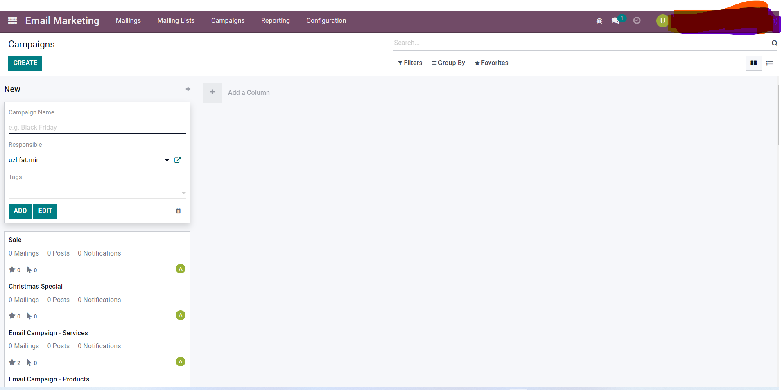Open the user avatar menu
This screenshot has height=390, width=782.
coord(662,20)
